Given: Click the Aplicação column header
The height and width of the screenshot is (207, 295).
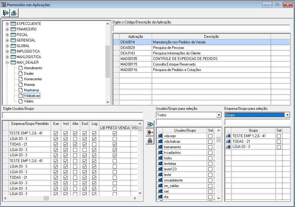Looking at the screenshot, I should [x=136, y=37].
